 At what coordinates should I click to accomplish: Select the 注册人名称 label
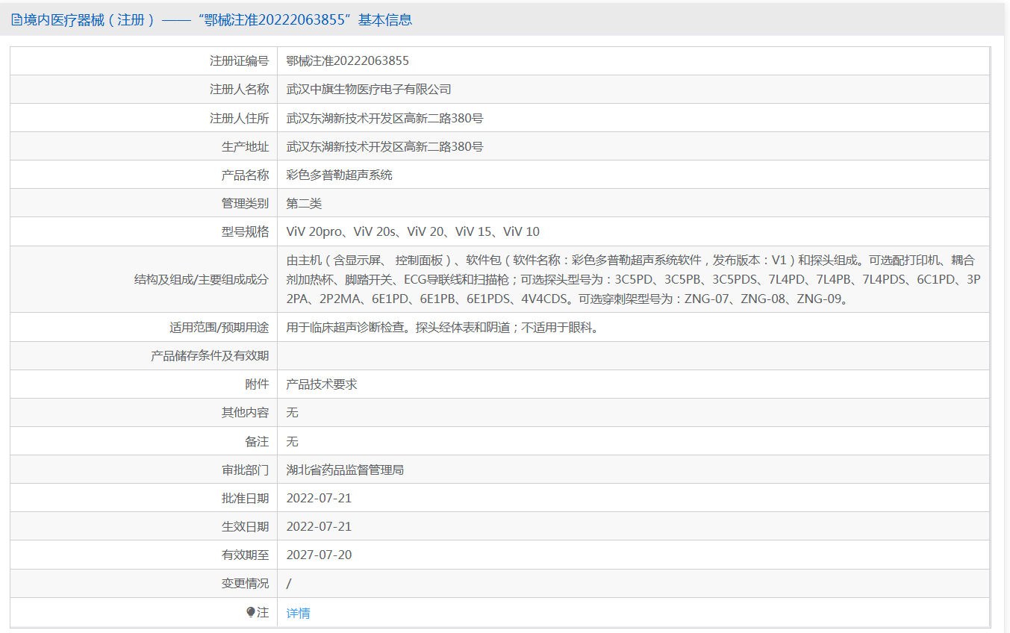(x=239, y=90)
